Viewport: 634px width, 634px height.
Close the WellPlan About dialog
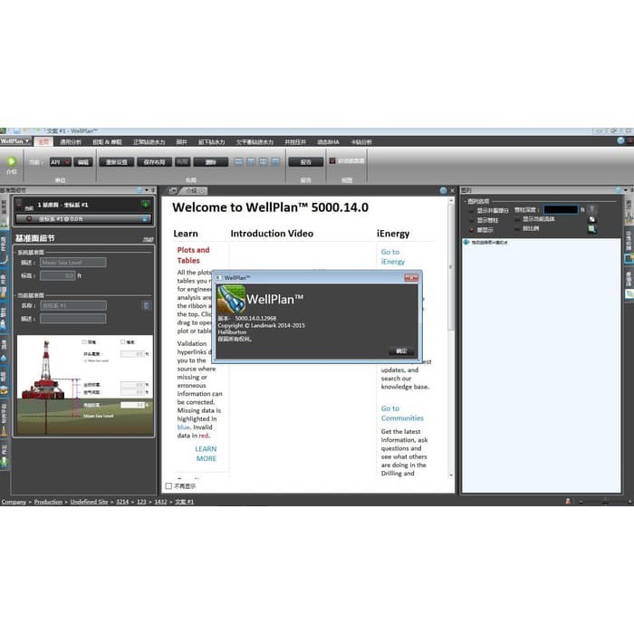click(411, 278)
